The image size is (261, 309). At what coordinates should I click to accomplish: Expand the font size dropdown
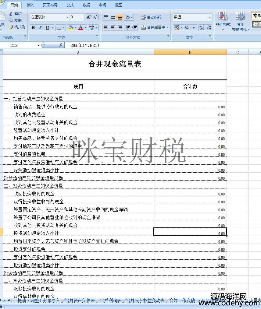coord(81,17)
